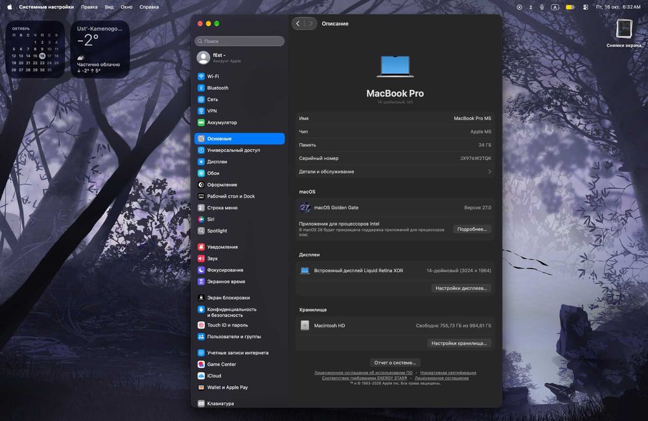The height and width of the screenshot is (421, 648).
Task: Open Лицензионное соглашение об использовании ПО link
Action: tap(364, 372)
